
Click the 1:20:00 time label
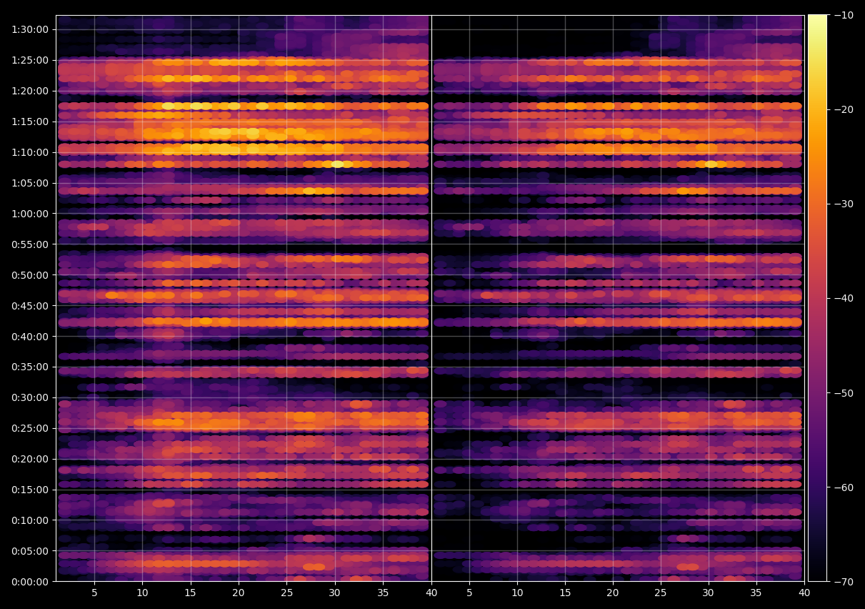[30, 91]
